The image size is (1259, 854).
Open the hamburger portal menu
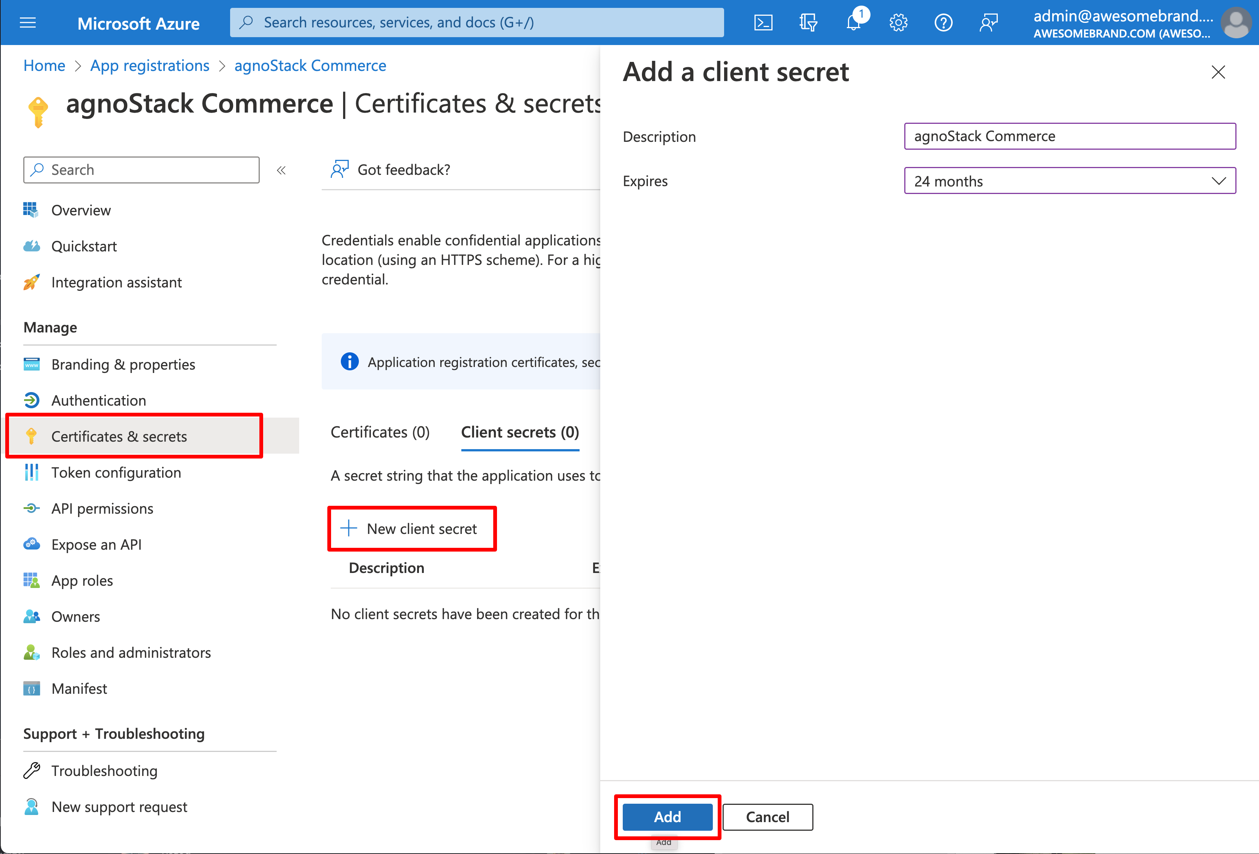(28, 23)
